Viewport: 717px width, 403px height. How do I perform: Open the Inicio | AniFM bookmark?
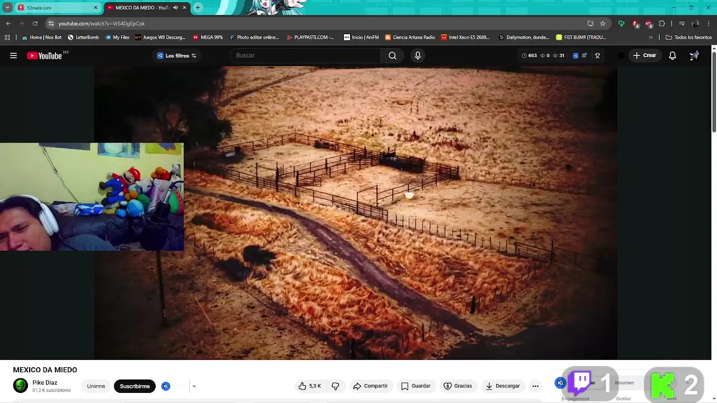[361, 38]
